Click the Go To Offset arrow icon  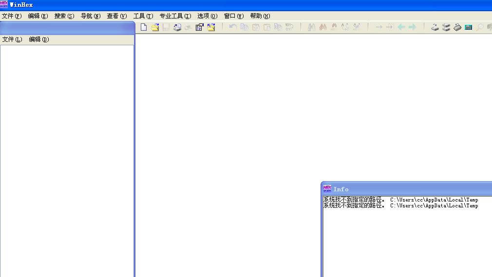point(378,27)
